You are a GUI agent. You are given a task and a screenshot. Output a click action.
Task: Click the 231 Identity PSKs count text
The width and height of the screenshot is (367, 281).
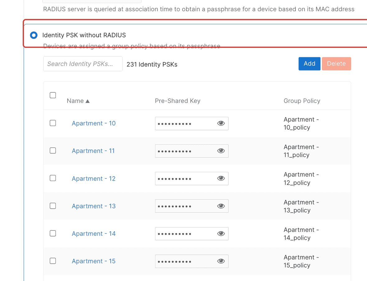click(152, 64)
